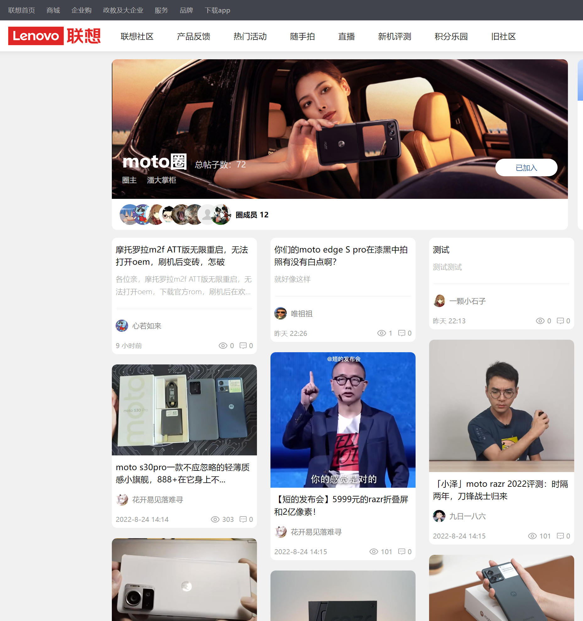Screen dimensions: 583x621
Task: Click 花开易见落难寻 avatar on s30pro post
Action: pyautogui.click(x=122, y=500)
